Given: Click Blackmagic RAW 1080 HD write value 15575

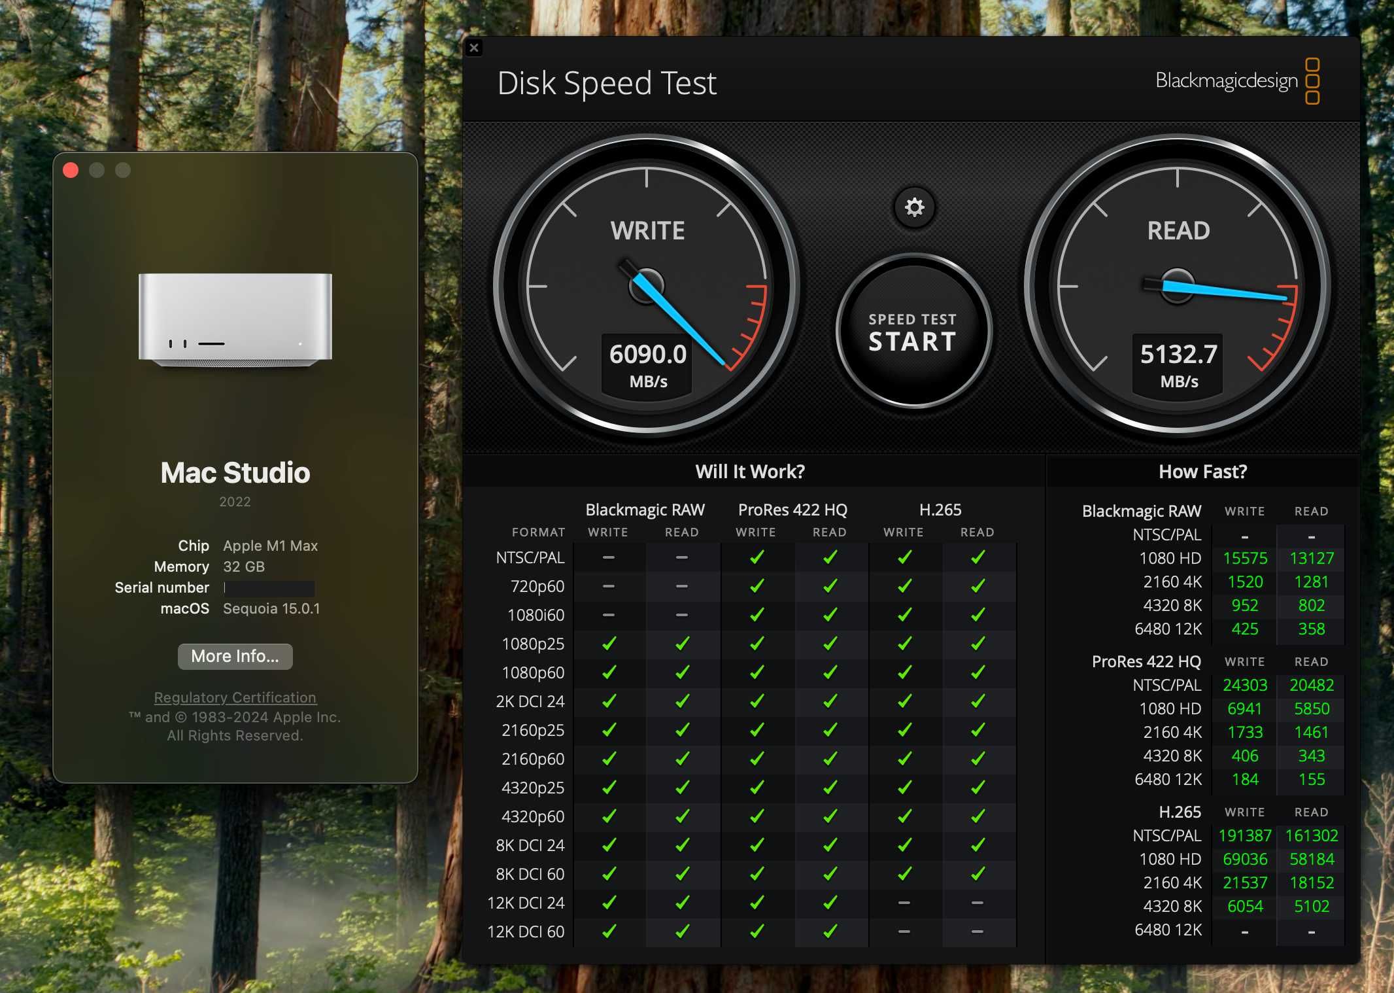Looking at the screenshot, I should click(x=1245, y=558).
